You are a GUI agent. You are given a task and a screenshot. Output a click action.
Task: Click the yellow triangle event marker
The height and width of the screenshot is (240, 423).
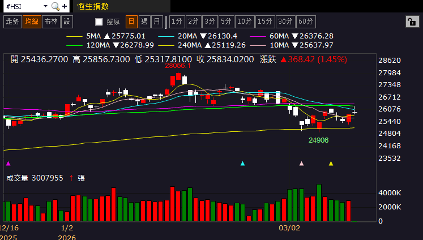tap(331, 163)
